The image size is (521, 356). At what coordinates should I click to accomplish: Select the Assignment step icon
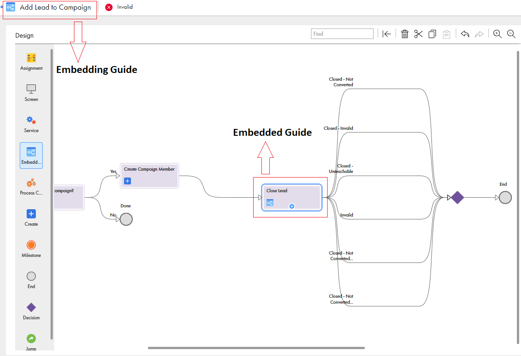31,58
